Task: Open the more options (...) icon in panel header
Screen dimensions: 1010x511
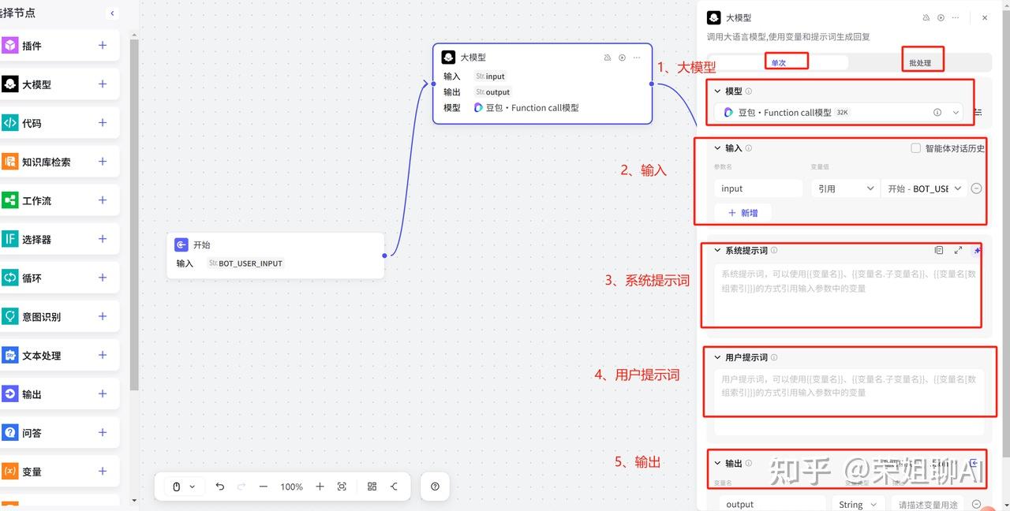Action: pos(955,17)
